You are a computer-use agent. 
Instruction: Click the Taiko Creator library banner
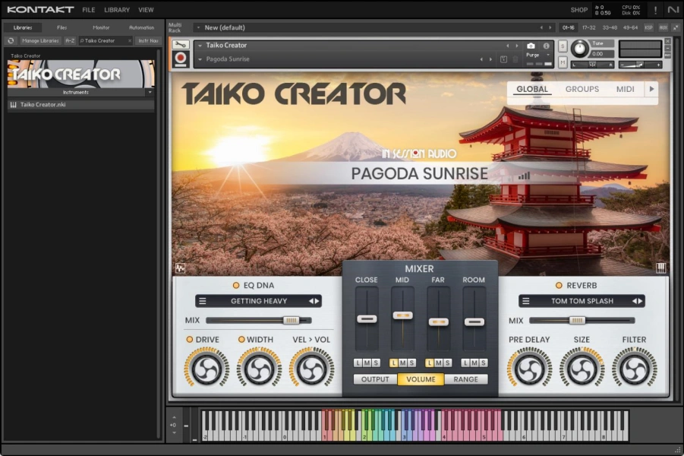point(80,74)
